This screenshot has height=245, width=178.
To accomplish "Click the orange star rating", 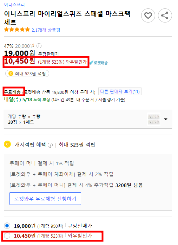I will (x=17, y=30).
